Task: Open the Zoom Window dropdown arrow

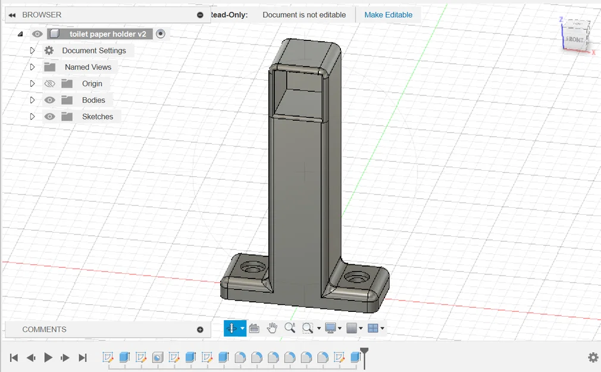Action: (x=319, y=329)
